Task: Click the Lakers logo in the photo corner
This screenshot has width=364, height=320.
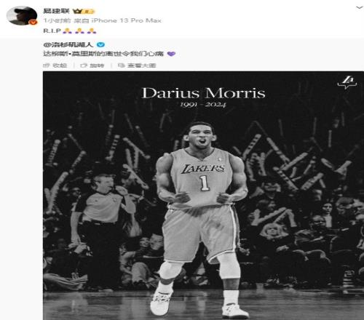Action: point(347,82)
